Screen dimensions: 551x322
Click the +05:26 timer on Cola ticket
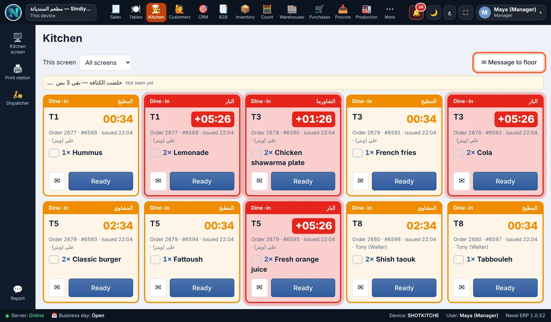pyautogui.click(x=516, y=119)
